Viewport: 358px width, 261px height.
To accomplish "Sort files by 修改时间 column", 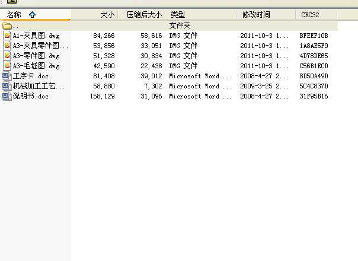I will (266, 15).
